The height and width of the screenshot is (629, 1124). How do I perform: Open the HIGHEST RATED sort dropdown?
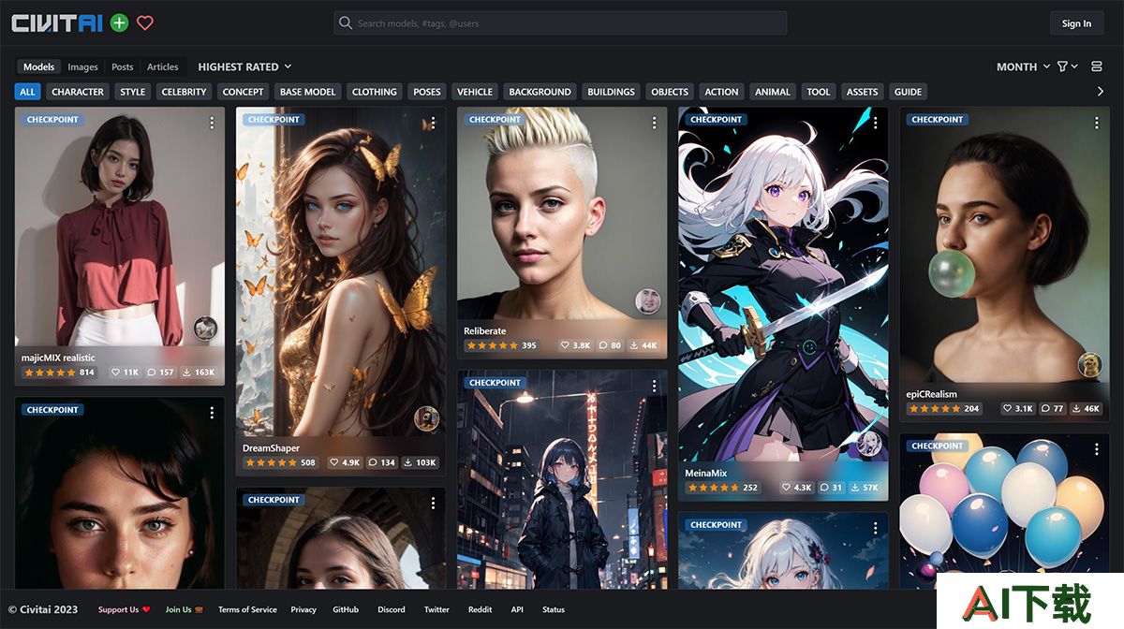coord(245,66)
